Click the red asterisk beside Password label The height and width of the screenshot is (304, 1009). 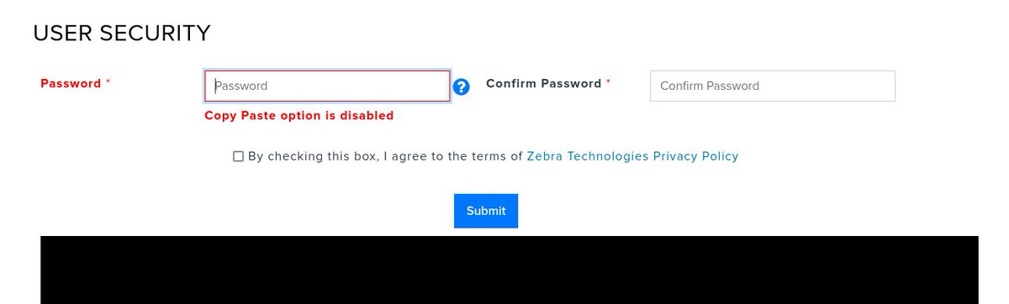pos(108,82)
